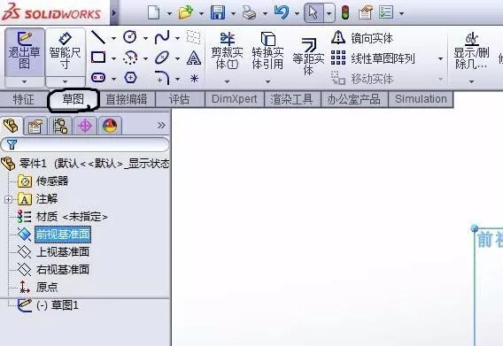Click 显示/删除几何关系 button

tap(471, 51)
